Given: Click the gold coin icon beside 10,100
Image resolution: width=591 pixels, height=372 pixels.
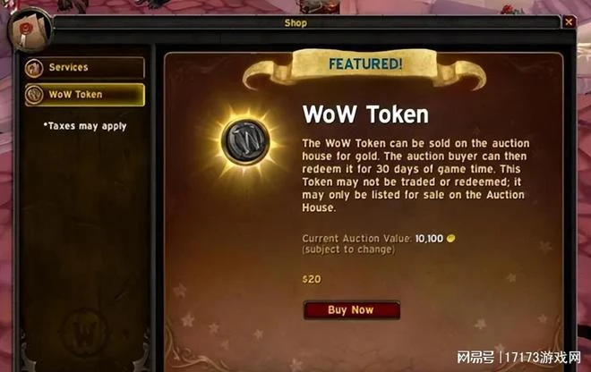Looking at the screenshot, I should click(450, 239).
